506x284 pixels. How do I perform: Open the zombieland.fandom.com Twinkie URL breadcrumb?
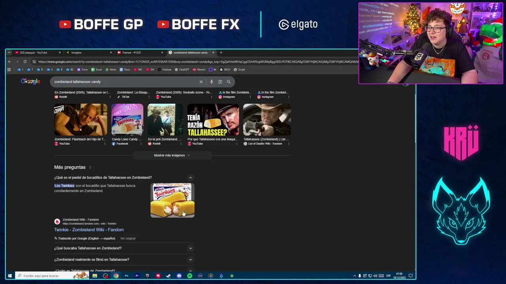[x=89, y=224]
